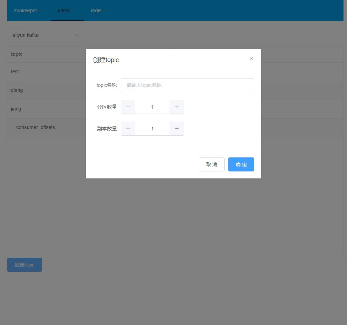The width and height of the screenshot is (347, 325).
Task: Confirm with the 确定 button
Action: pyautogui.click(x=241, y=164)
